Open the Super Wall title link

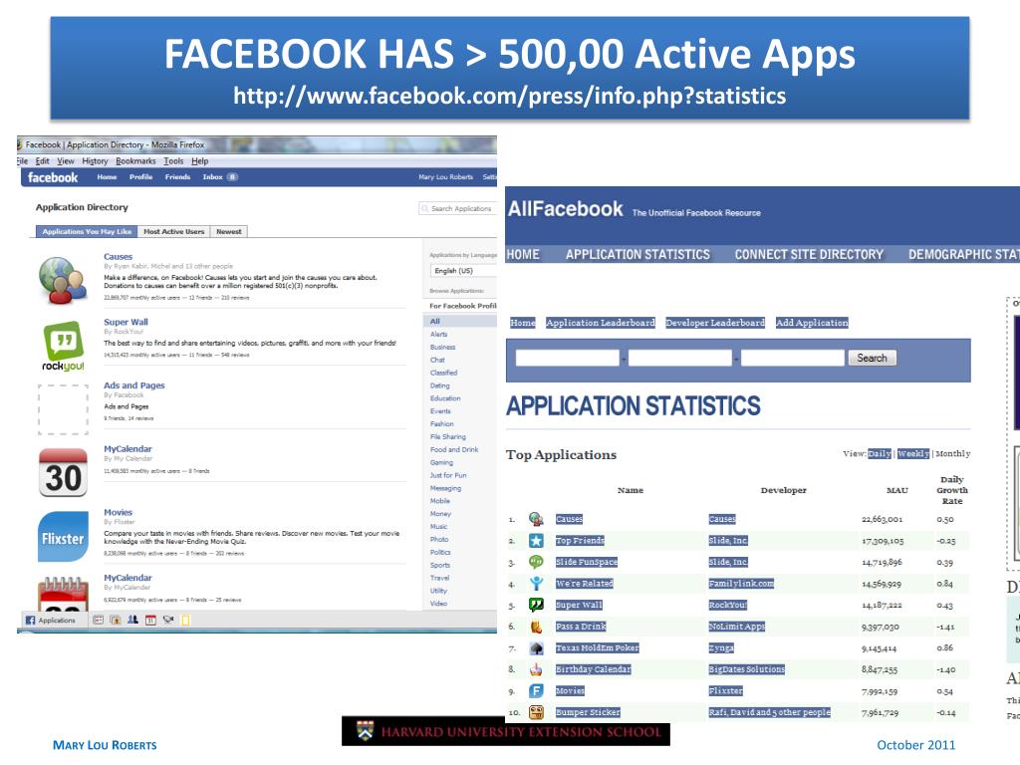click(126, 322)
